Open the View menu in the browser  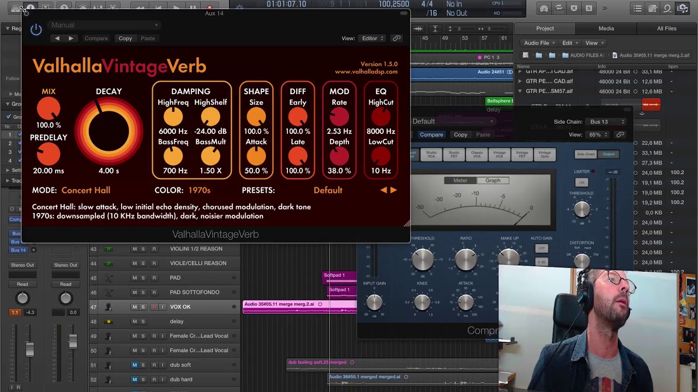point(594,43)
